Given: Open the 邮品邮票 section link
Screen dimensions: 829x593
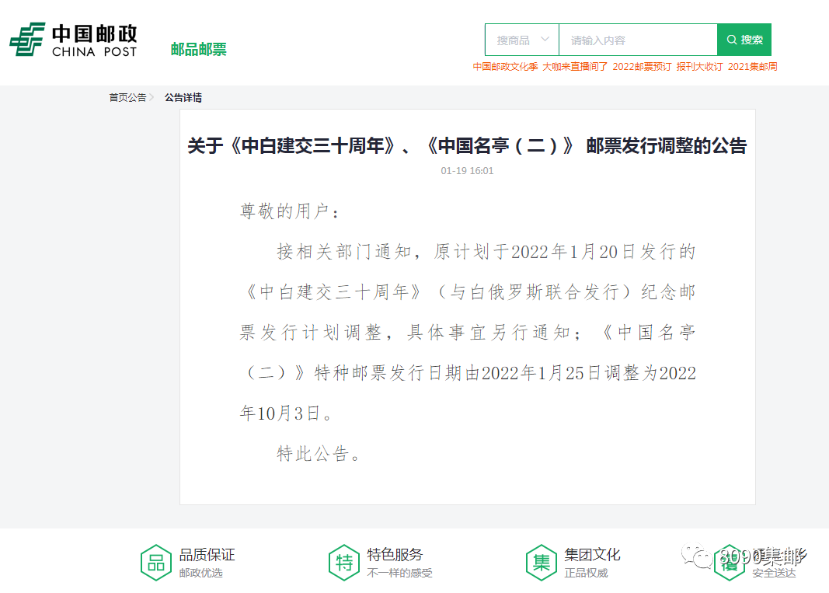Looking at the screenshot, I should 198,49.
